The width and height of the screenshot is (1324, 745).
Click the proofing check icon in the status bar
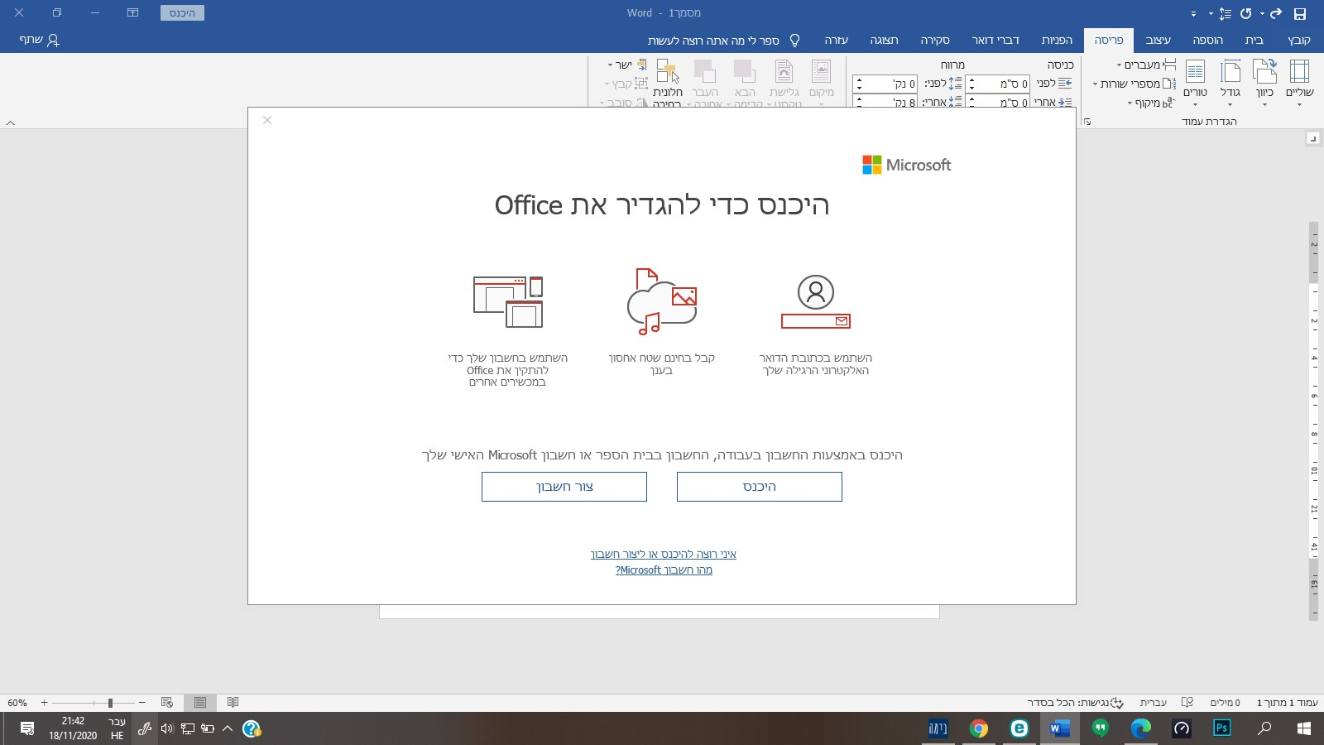pyautogui.click(x=1187, y=703)
